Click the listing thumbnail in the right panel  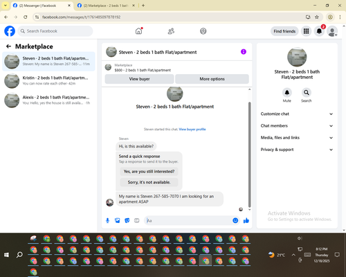tap(297, 57)
